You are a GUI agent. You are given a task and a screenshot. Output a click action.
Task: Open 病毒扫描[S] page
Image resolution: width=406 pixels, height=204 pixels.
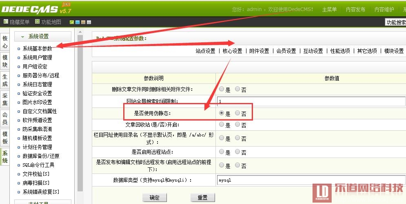point(36,183)
